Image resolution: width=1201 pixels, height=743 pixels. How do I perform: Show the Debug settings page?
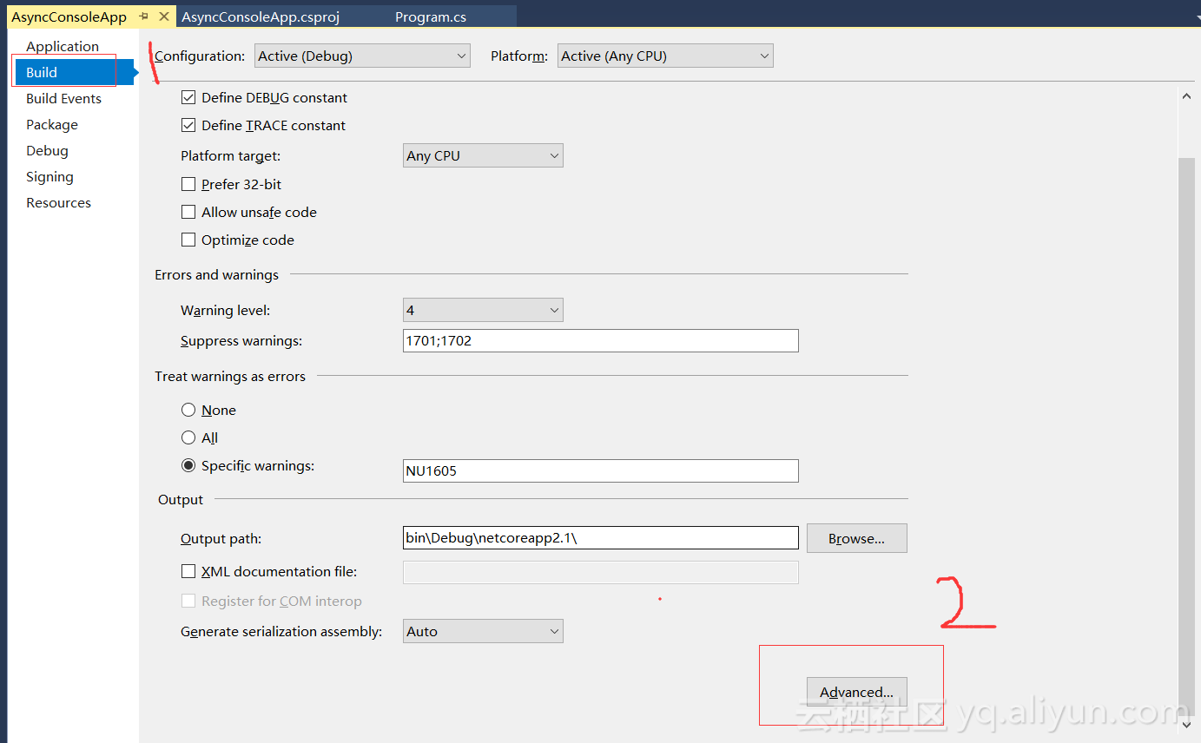pos(47,150)
